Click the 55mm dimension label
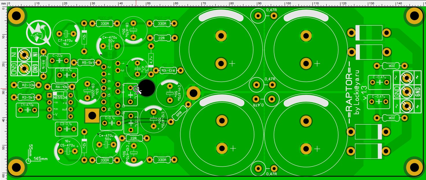426x180 pixels. pos(30,150)
